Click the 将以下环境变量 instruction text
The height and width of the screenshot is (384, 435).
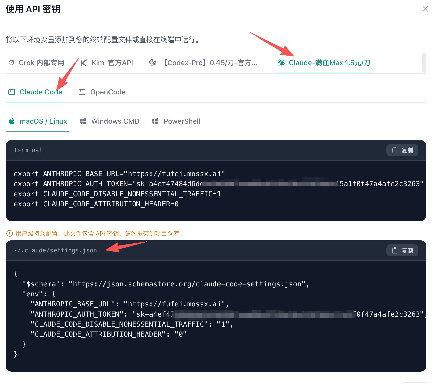point(103,40)
